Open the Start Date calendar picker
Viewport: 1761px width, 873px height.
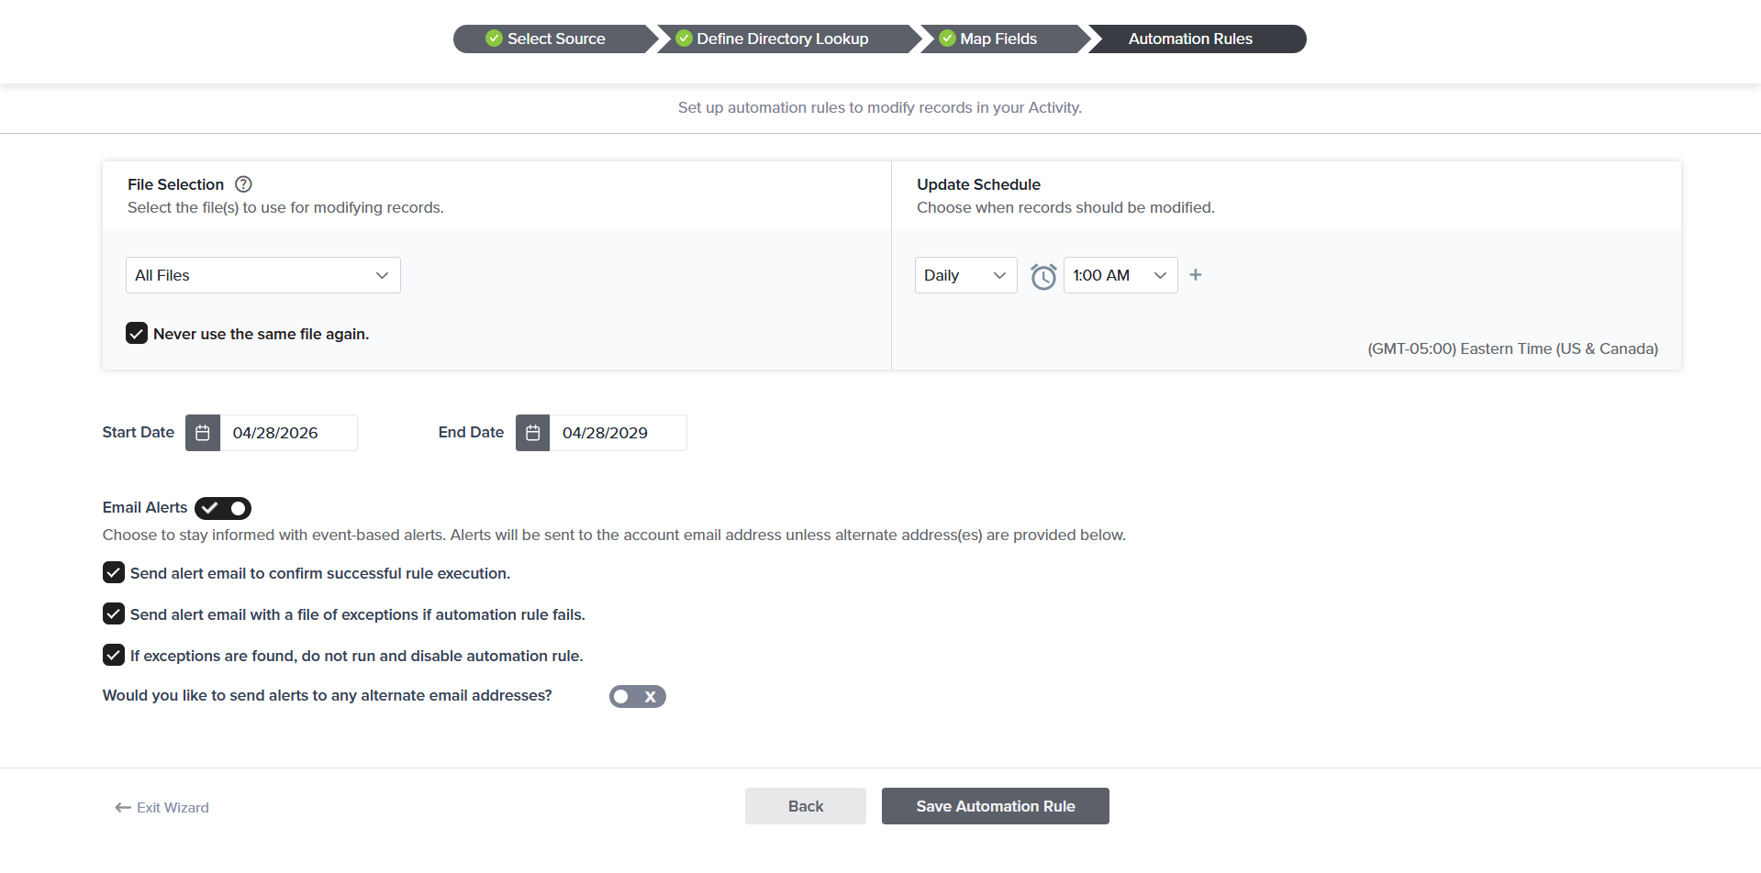(203, 433)
